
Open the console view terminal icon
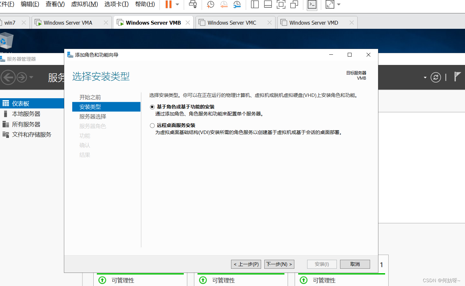(312, 4)
